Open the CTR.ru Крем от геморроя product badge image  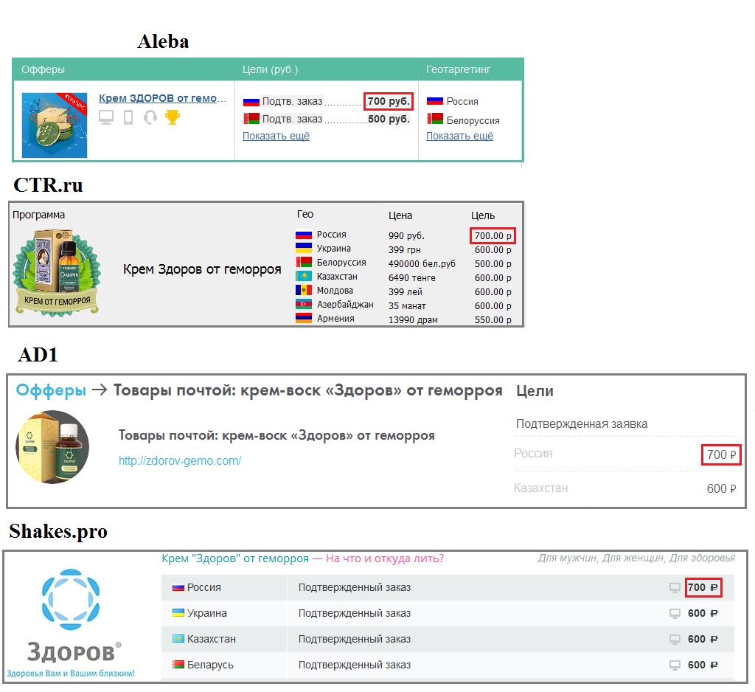58,273
